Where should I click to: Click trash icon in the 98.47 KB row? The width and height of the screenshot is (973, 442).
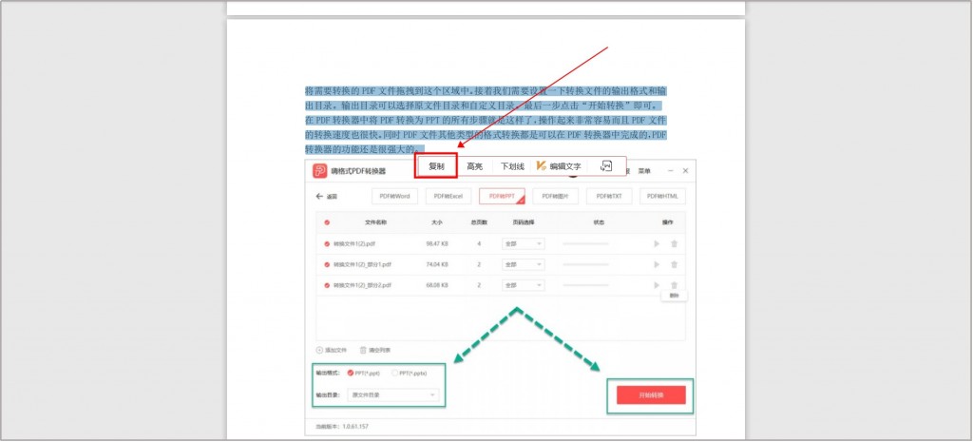tap(674, 244)
